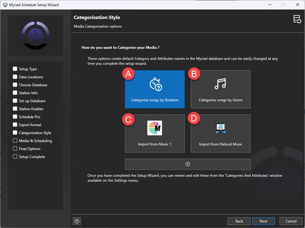Viewport: 305px width, 228px height.
Task: Close the Setup Wizard window
Action: pos(297,5)
